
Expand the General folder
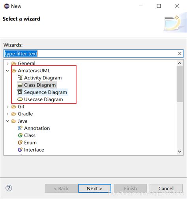click(x=7, y=64)
